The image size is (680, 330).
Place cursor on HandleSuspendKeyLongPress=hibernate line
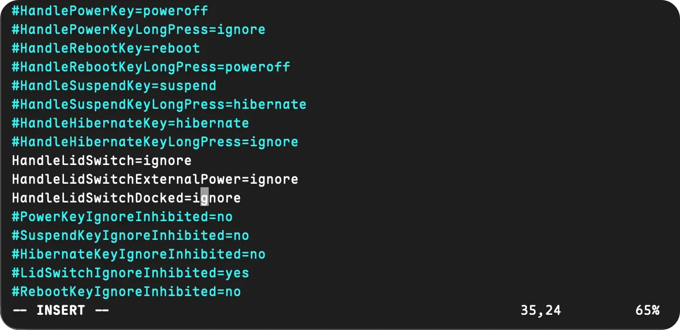pos(159,104)
